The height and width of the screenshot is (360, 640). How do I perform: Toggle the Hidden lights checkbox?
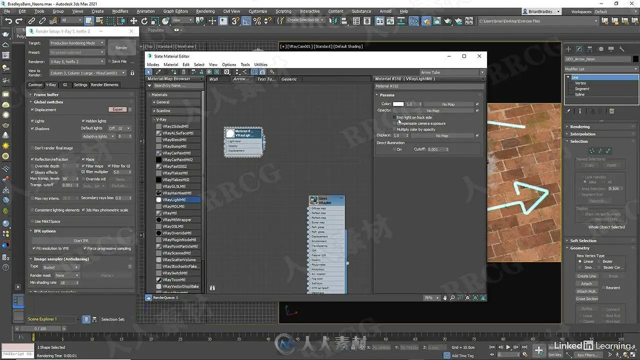83,121
